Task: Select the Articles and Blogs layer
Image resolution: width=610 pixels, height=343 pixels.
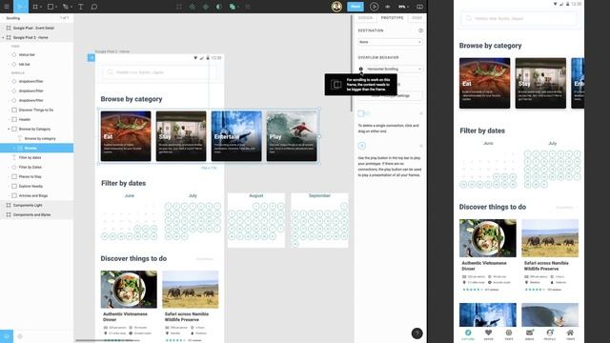Action: [x=36, y=195]
